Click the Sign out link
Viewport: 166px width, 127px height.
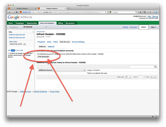pyautogui.click(x=155, y=16)
